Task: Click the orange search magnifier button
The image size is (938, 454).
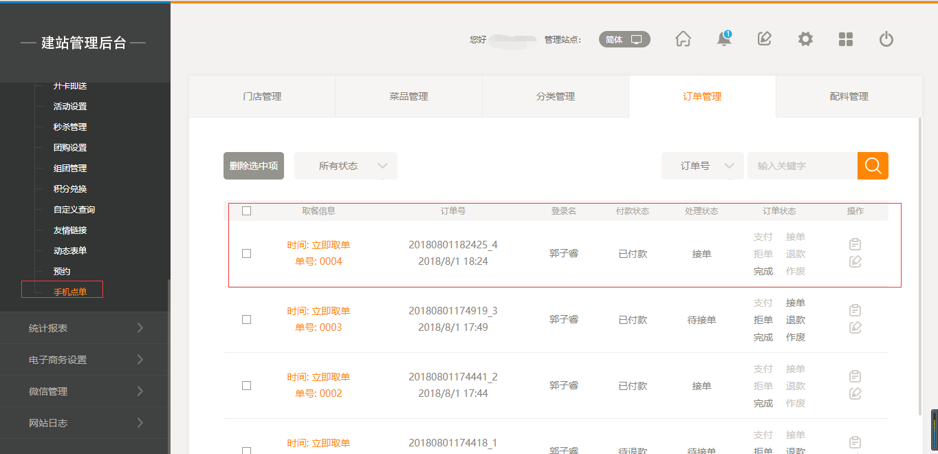Action: pos(873,166)
